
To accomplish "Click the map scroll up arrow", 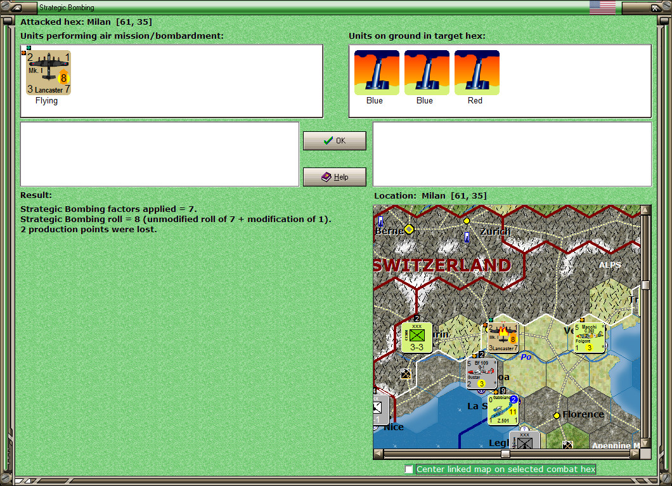I will 645,210.
